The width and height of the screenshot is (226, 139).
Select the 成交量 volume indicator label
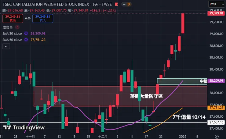pos(8,27)
